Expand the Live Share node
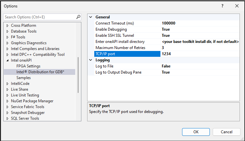This screenshot has height=141, width=245. (x=8, y=89)
